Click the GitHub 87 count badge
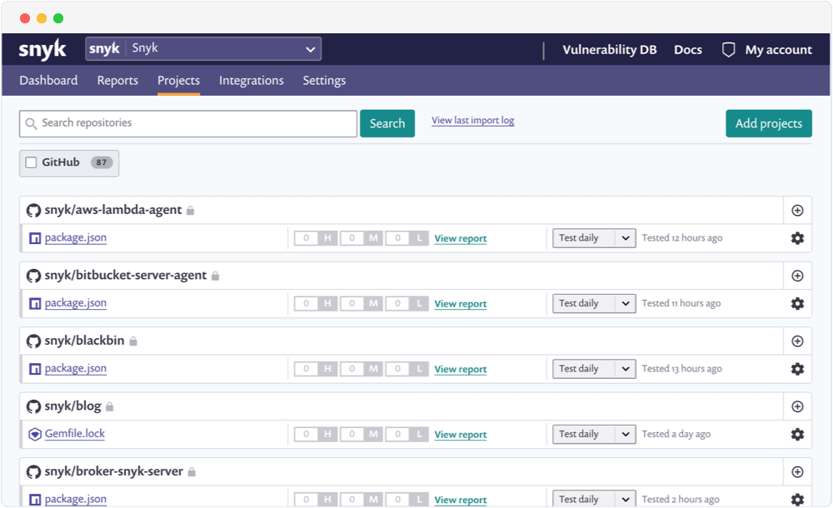Screen dimensions: 833x508 click(x=102, y=162)
